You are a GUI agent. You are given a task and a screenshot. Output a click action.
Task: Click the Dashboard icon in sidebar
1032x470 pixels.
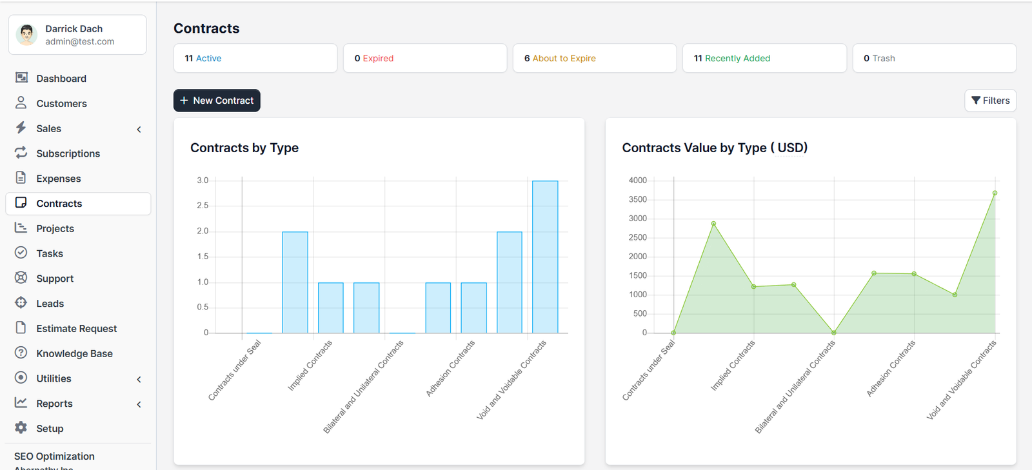point(21,78)
